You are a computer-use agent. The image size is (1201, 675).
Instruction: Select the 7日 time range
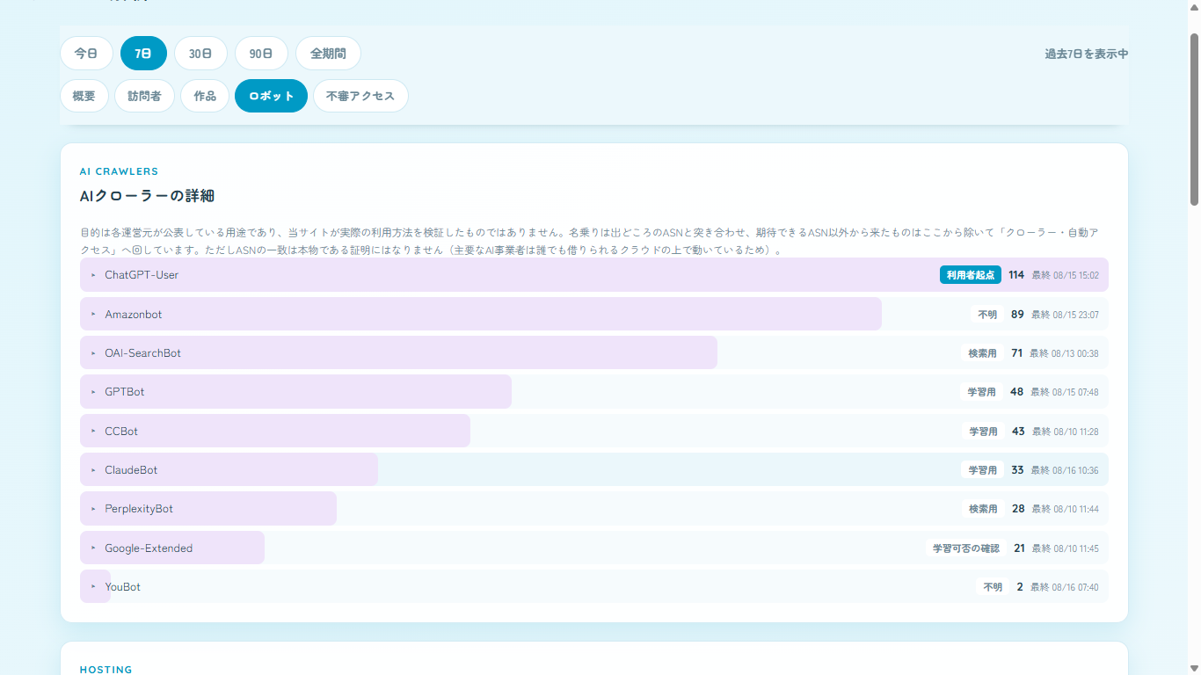[143, 54]
